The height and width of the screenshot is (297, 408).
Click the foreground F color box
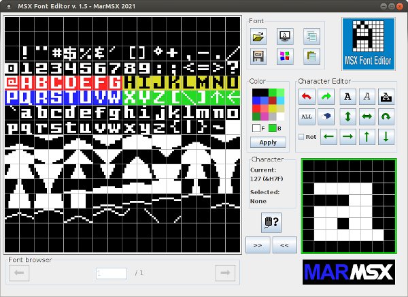[x=256, y=128]
